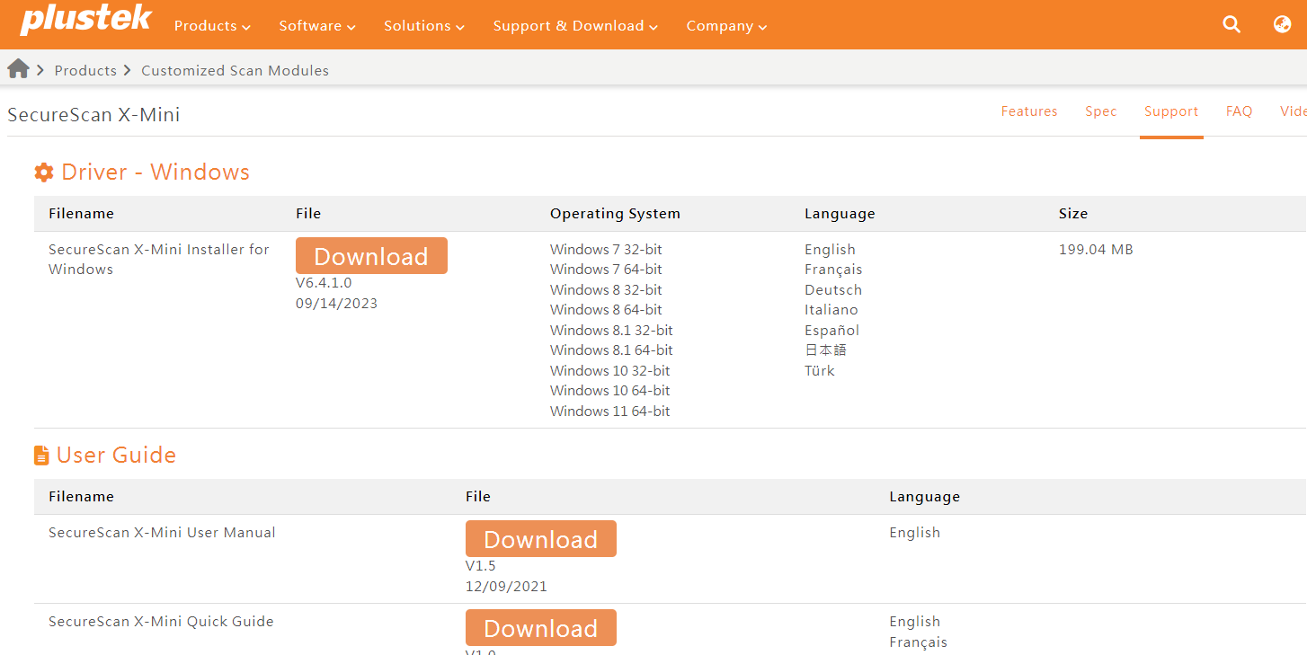Click SecureScan X-Mini Quick Guide filename
1307x655 pixels.
click(x=161, y=622)
